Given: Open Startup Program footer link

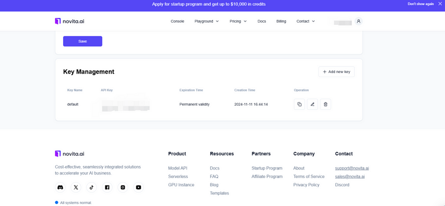Looking at the screenshot, I should tap(267, 168).
